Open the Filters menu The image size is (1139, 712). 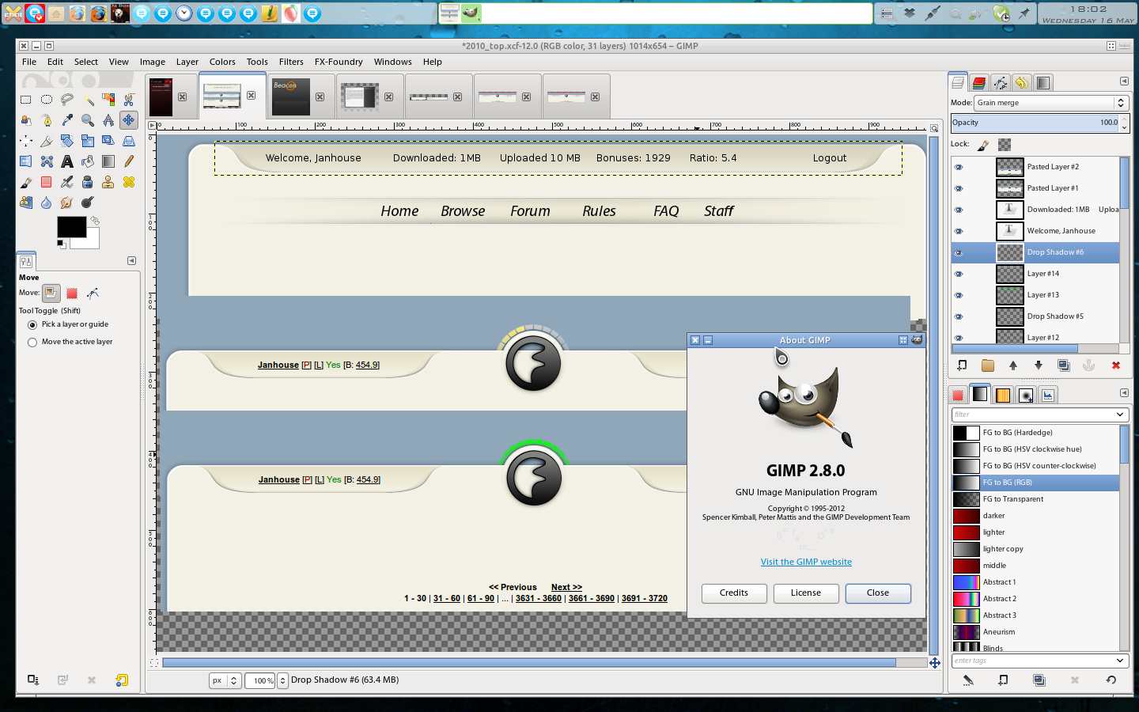[290, 62]
